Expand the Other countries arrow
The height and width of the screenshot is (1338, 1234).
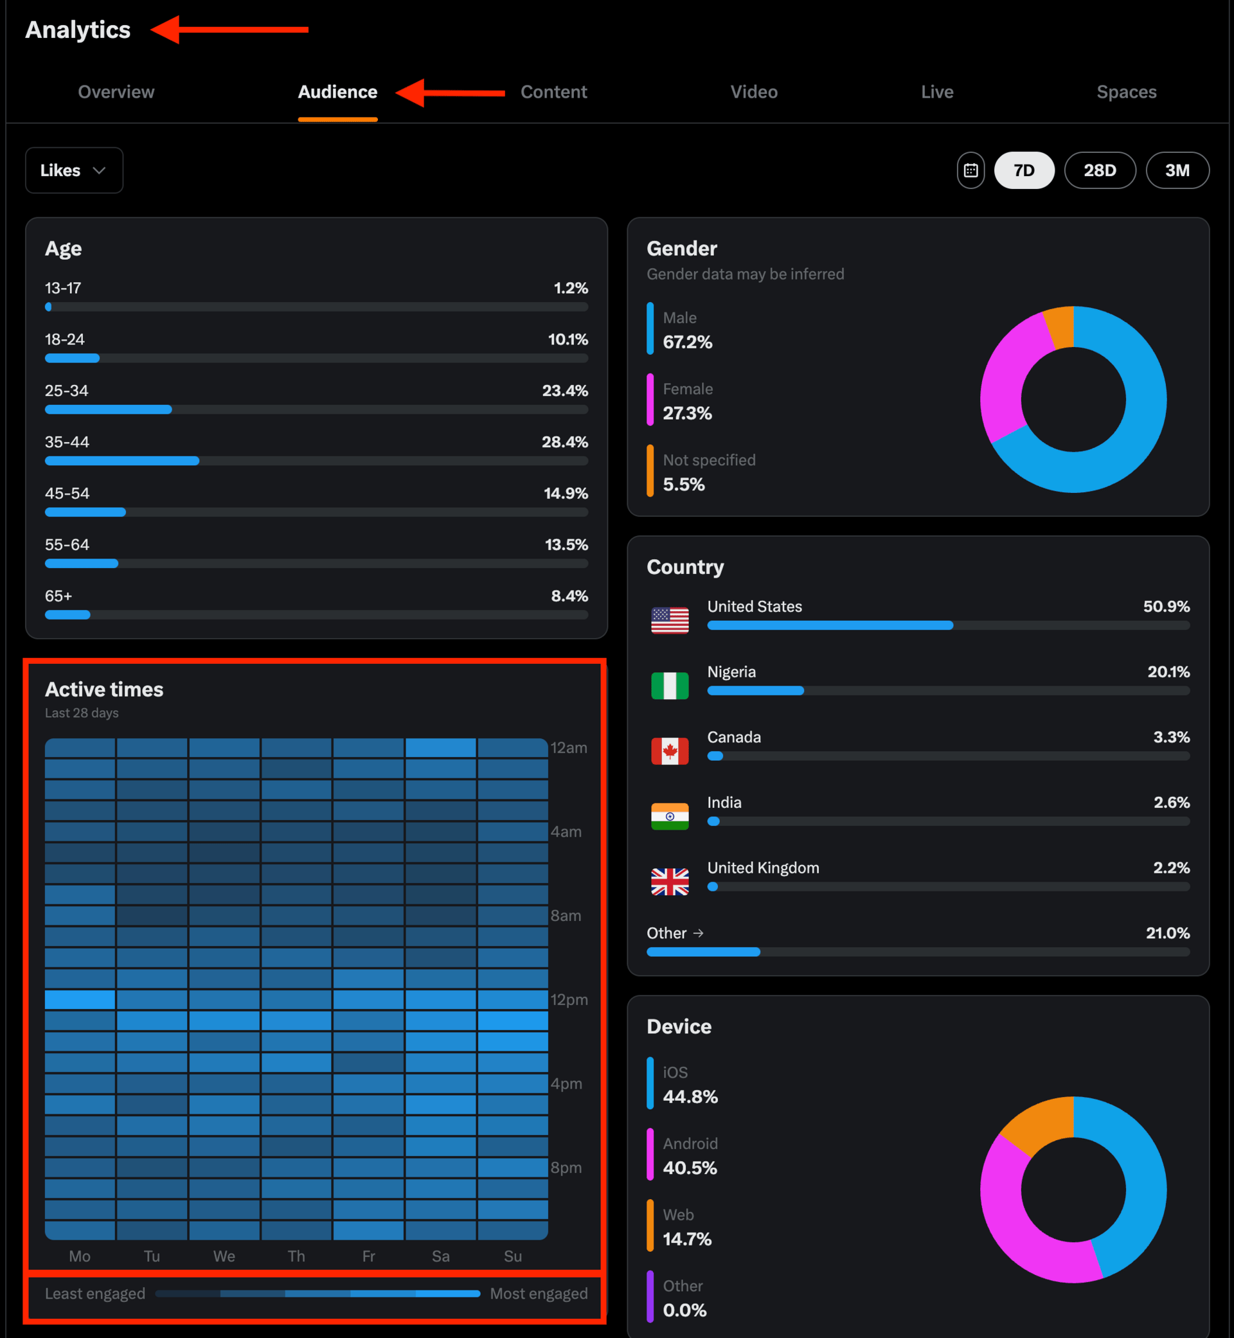[699, 932]
